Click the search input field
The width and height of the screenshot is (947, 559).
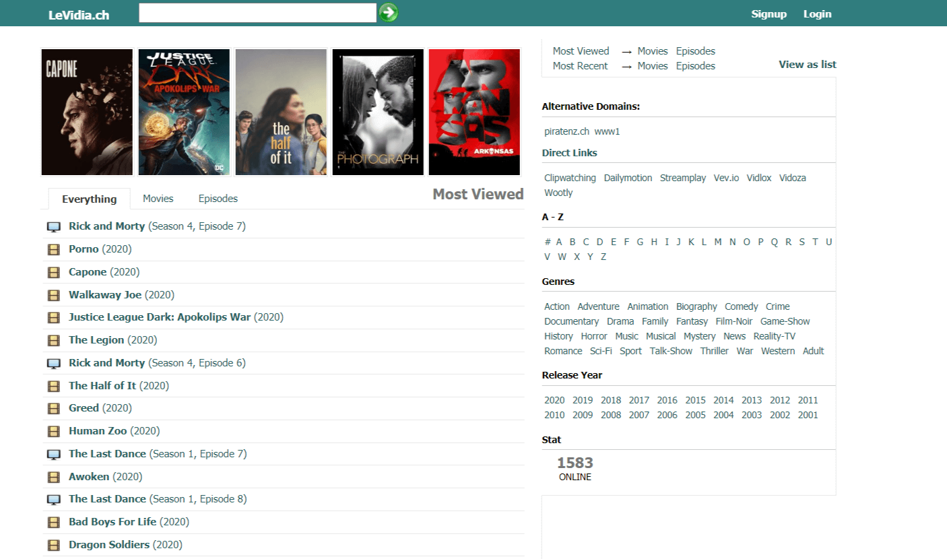pyautogui.click(x=257, y=13)
